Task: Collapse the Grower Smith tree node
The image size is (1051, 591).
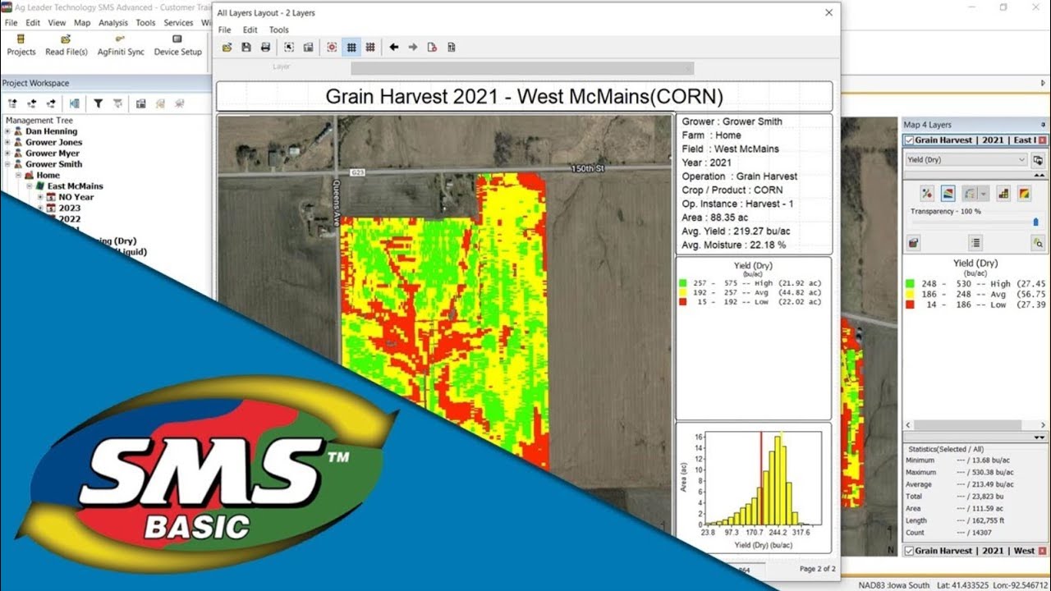Action: coord(7,164)
